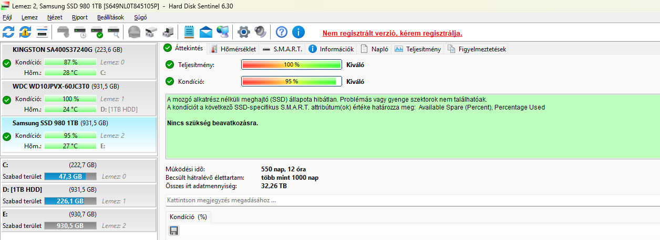
Task: Click Samsung SSD green status check icon
Action: coord(7,137)
